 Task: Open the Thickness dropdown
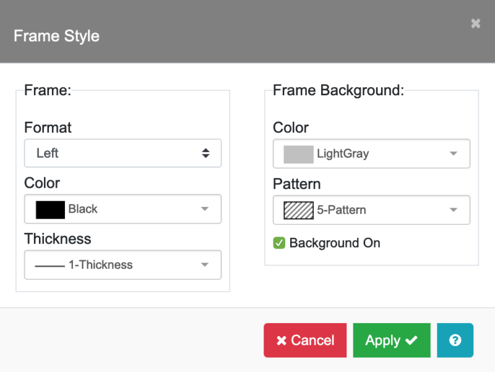(x=123, y=264)
